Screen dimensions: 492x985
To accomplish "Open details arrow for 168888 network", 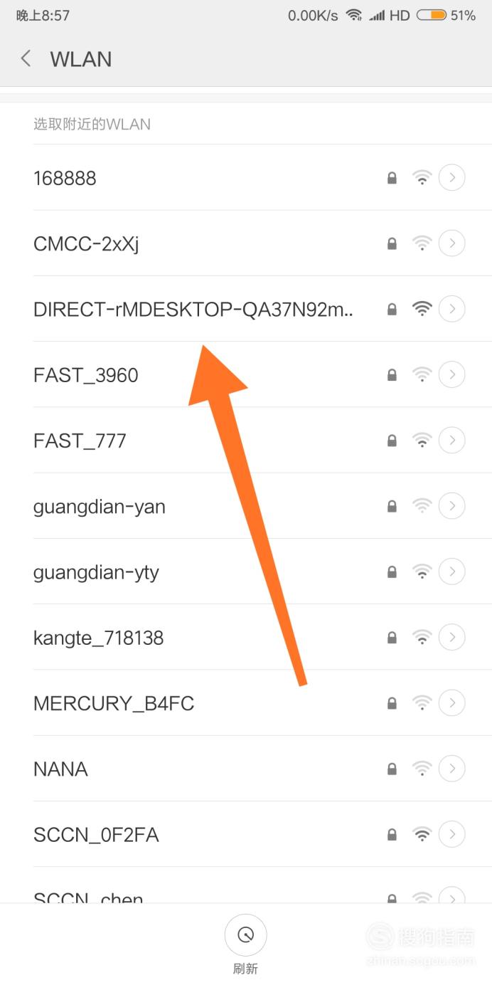I will tap(452, 178).
